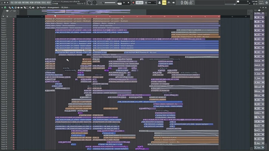Select the Delete tool
The image size is (269, 151).
pyautogui.click(x=15, y=8)
